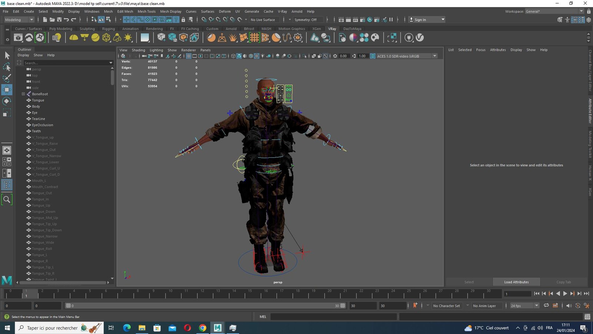The image size is (593, 334).
Task: Click the undo arrow icon
Action: (x=66, y=20)
